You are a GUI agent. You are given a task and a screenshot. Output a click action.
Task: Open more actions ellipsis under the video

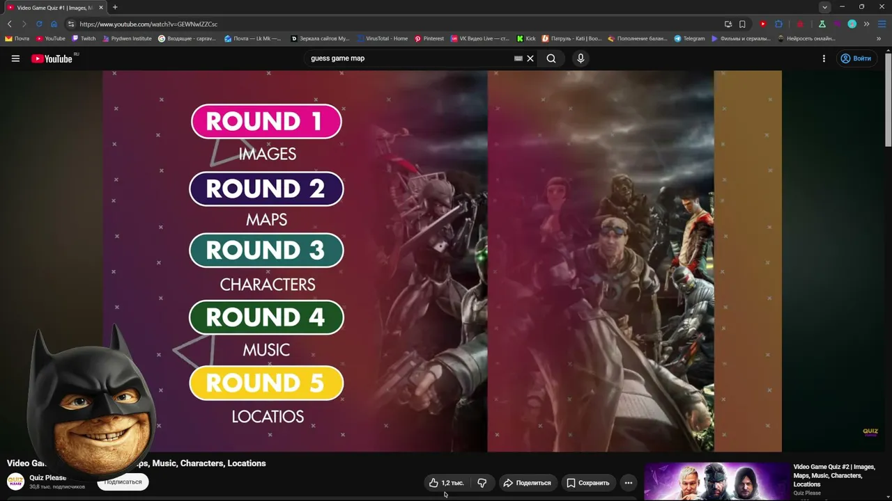[628, 483]
